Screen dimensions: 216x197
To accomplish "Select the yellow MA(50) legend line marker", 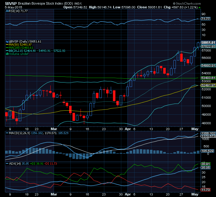I will click(7, 45).
